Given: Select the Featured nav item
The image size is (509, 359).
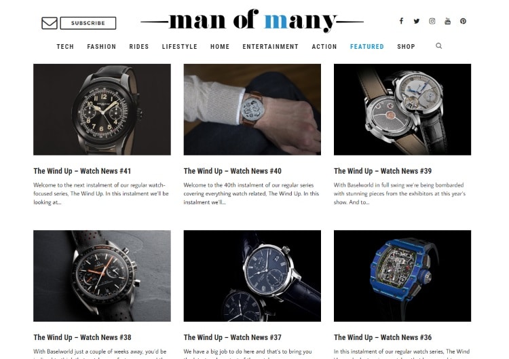Looking at the screenshot, I should 366,46.
